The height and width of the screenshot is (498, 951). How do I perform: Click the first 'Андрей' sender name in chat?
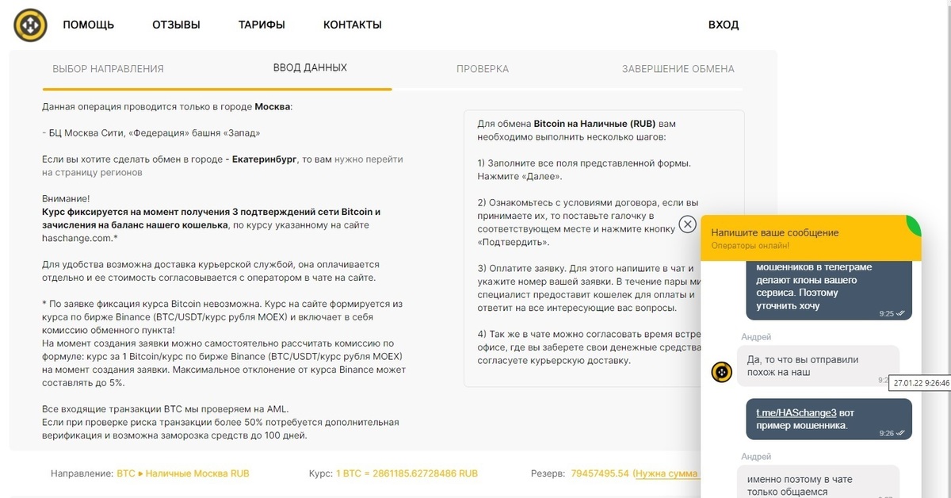coord(755,337)
